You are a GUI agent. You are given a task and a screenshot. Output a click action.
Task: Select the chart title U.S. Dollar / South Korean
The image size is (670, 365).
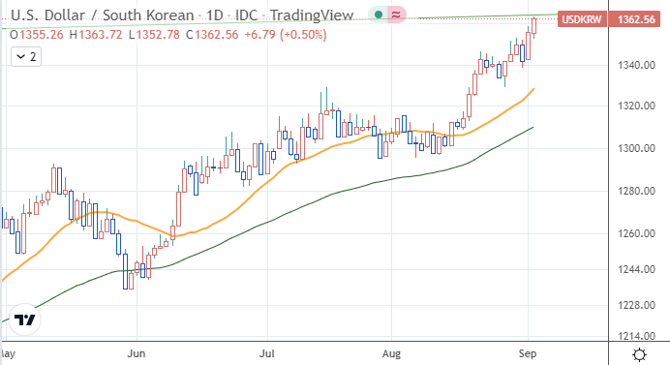pos(102,15)
